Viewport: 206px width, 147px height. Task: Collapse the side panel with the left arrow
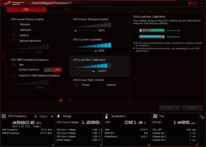[3, 56]
